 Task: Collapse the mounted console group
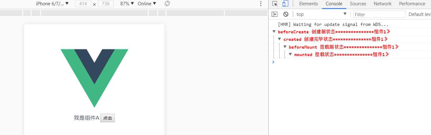tap(290, 54)
